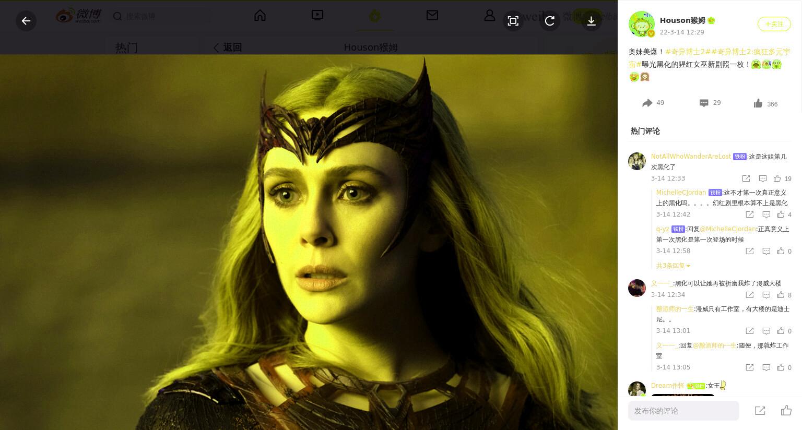
Task: Like the post showing 366 likes
Action: [765, 103]
